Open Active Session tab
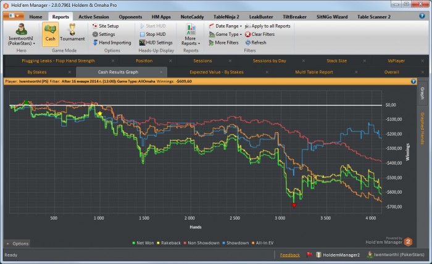The width and height of the screenshot is (432, 264). (94, 17)
